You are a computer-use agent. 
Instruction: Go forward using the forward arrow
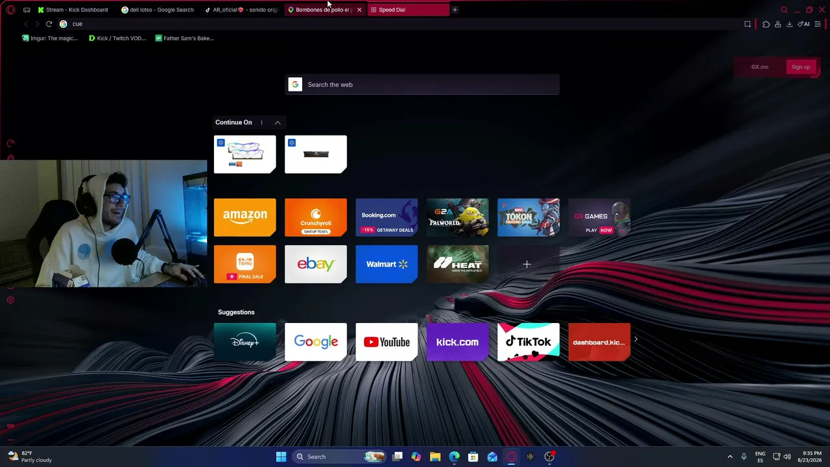pos(37,24)
